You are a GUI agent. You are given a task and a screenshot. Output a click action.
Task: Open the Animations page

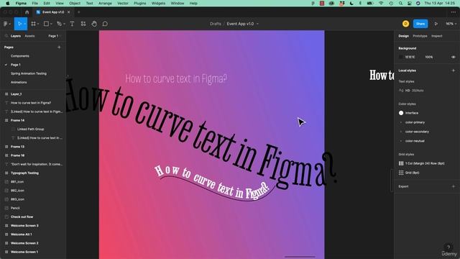[19, 82]
